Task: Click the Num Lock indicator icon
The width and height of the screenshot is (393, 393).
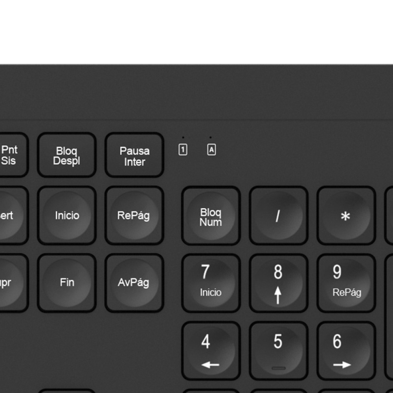Action: (183, 150)
